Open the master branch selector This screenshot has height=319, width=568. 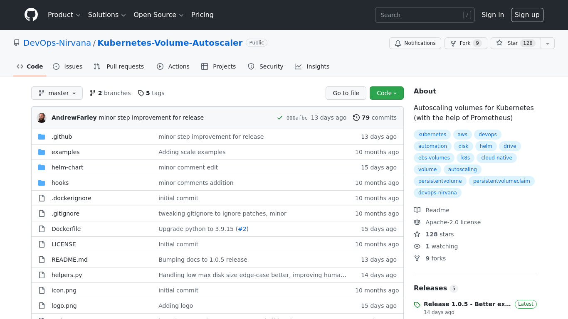[57, 93]
